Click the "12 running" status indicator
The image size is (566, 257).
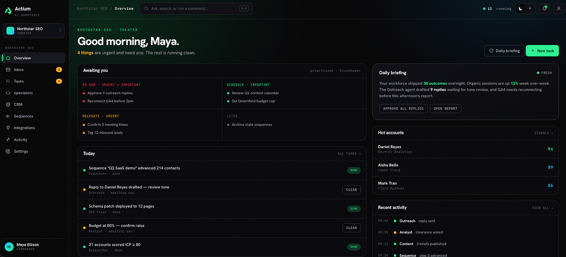(x=497, y=9)
